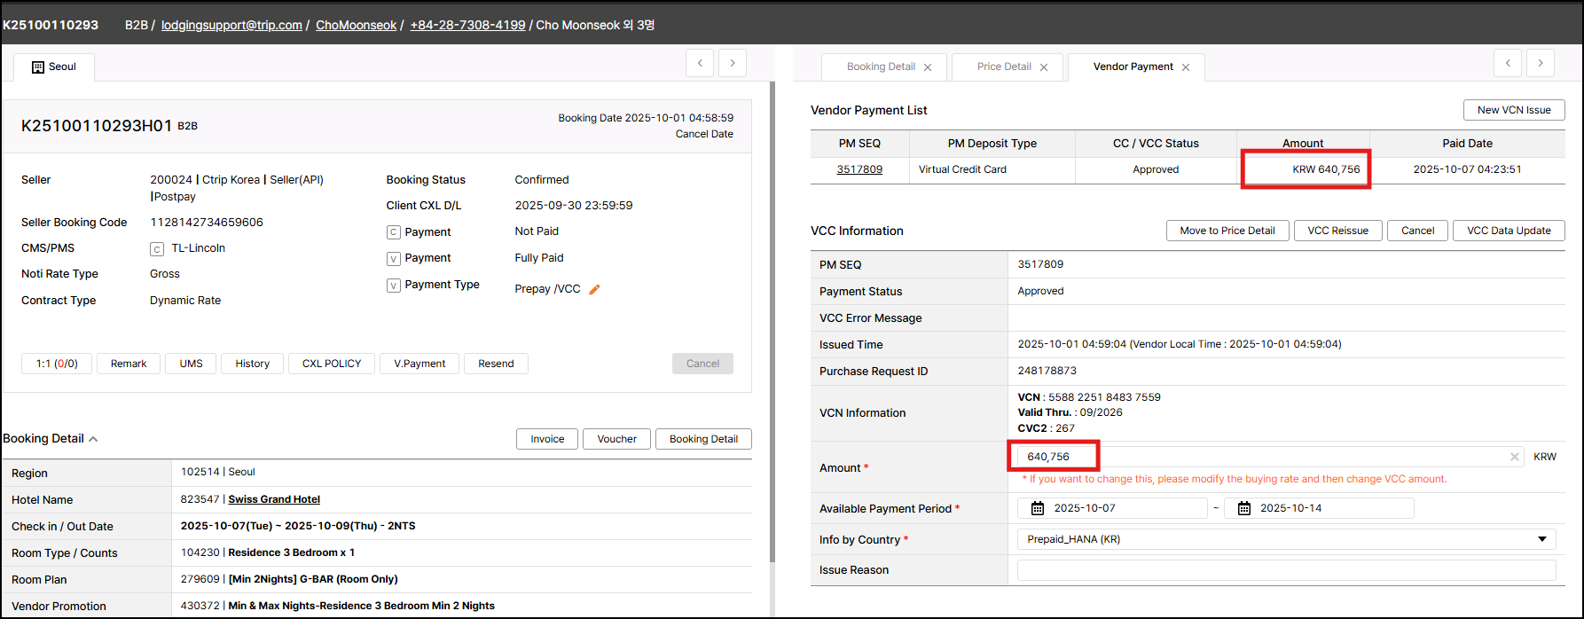This screenshot has width=1584, height=619.
Task: Collapse the Booking Detail section
Action: click(x=93, y=439)
